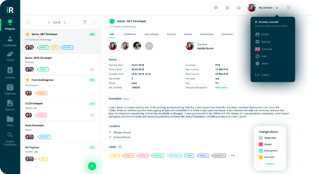Image resolution: width=311 pixels, height=174 pixels.
Task: Click the project list search icon
Action: pos(28,23)
